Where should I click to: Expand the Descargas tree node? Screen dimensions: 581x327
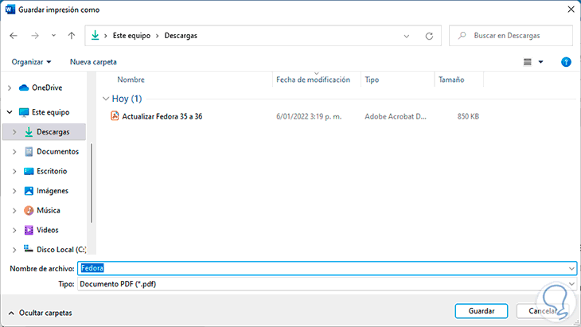coord(14,132)
